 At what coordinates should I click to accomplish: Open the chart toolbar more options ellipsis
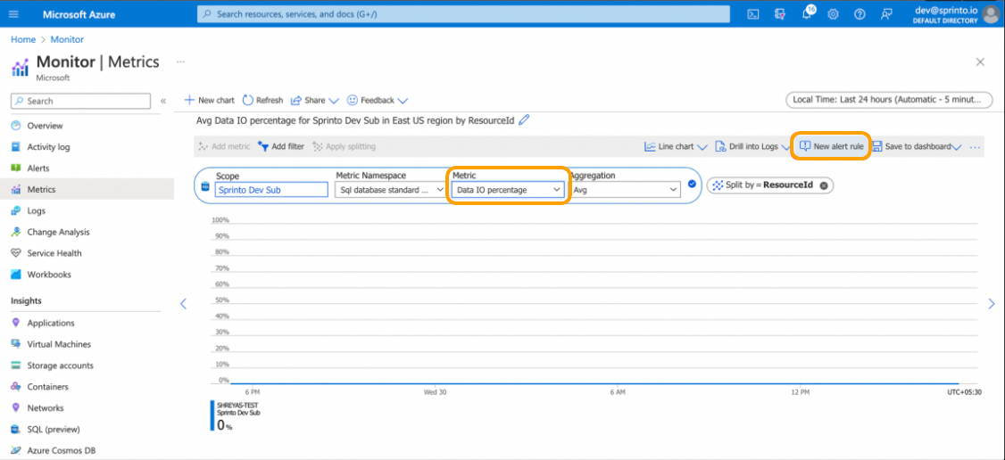pyautogui.click(x=976, y=147)
